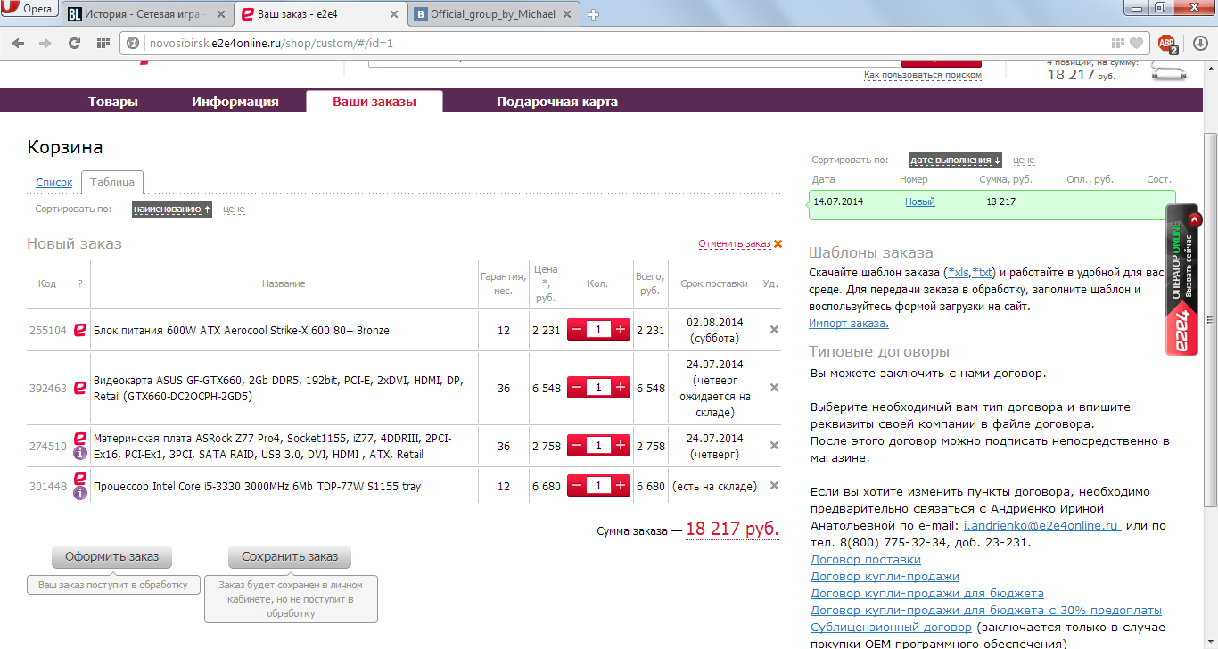Increase quantity of ASUS video card
The height and width of the screenshot is (649, 1218).
pos(621,387)
